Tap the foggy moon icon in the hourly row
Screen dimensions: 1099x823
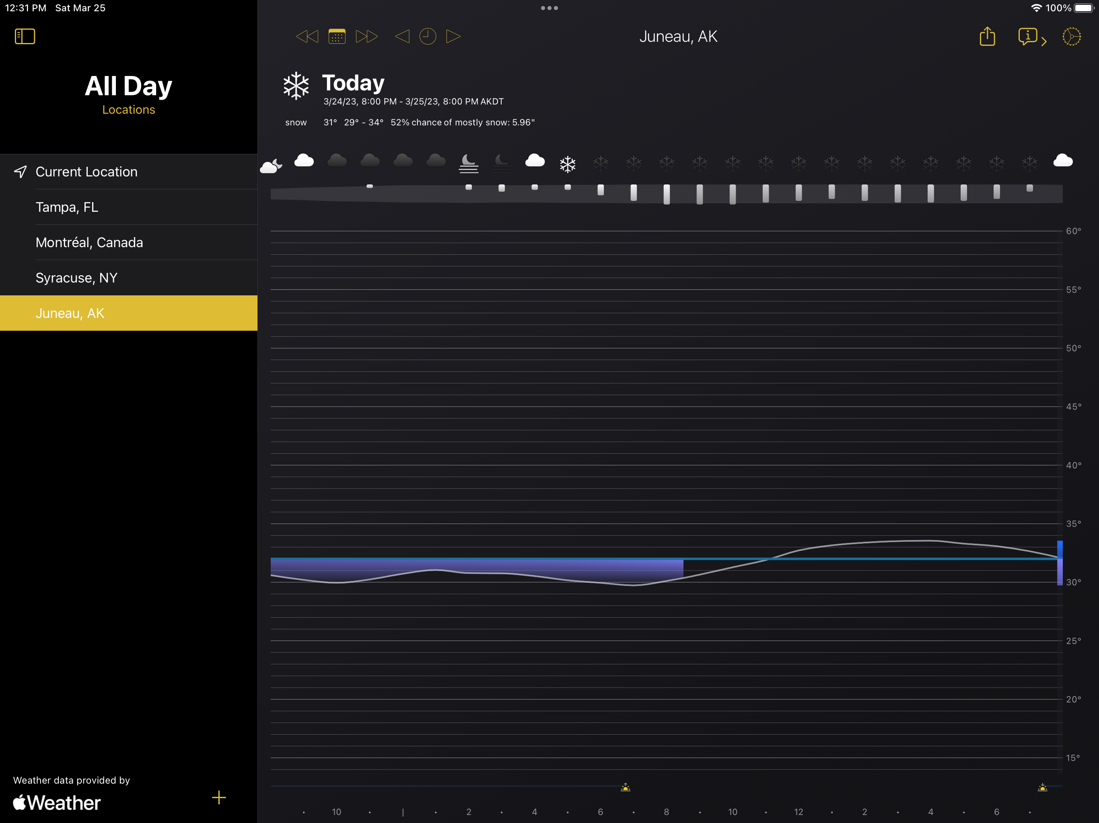[469, 163]
